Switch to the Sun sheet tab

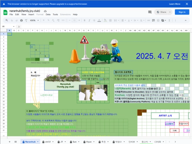pos(74,142)
